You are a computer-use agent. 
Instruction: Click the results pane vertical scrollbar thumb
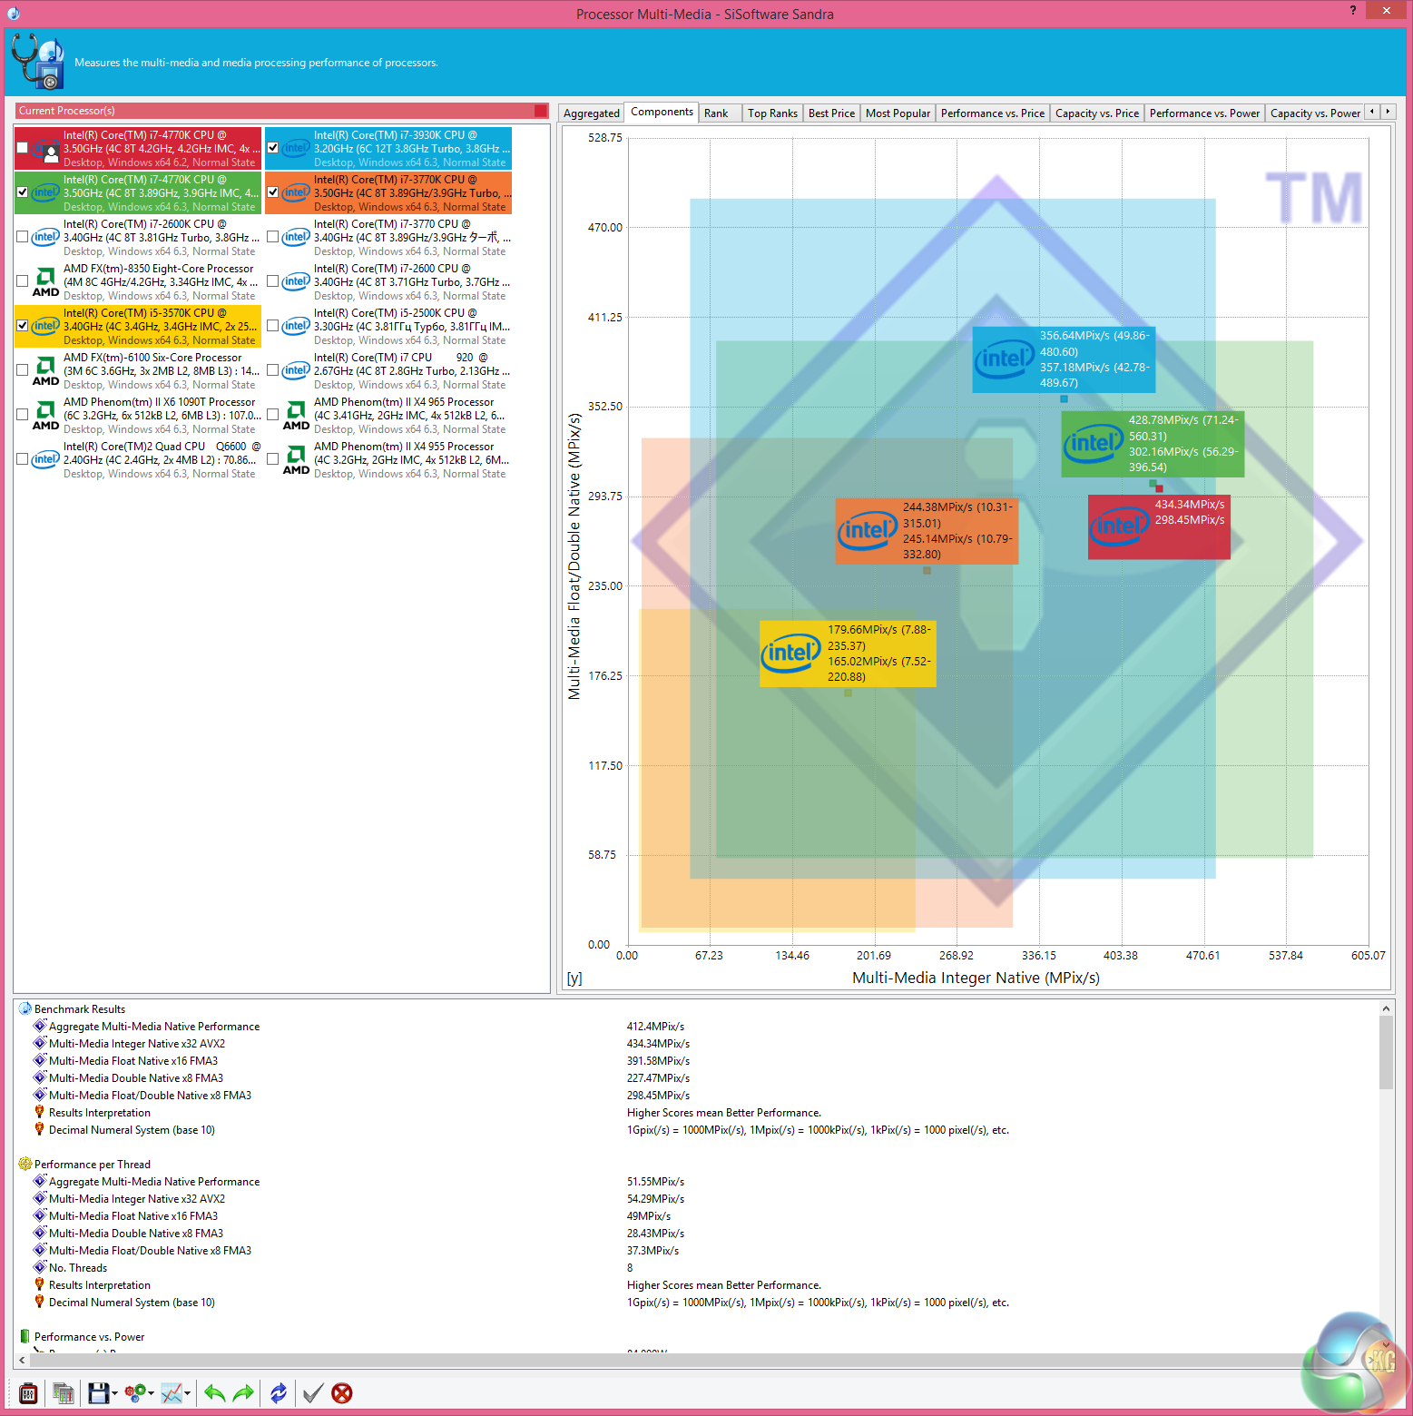pos(1386,1052)
